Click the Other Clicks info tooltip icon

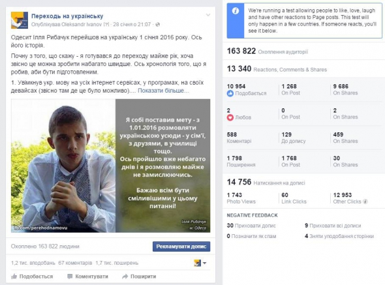[x=365, y=202]
